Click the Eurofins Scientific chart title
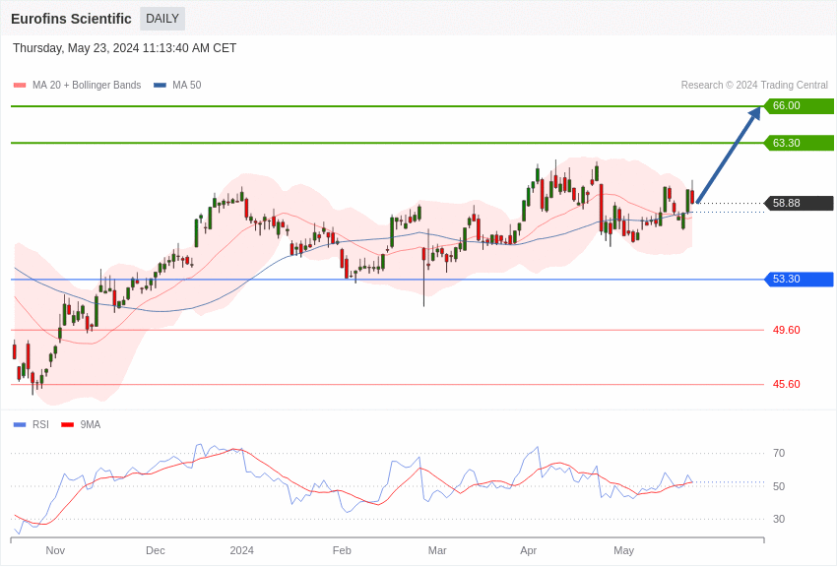This screenshot has width=837, height=567. [71, 19]
